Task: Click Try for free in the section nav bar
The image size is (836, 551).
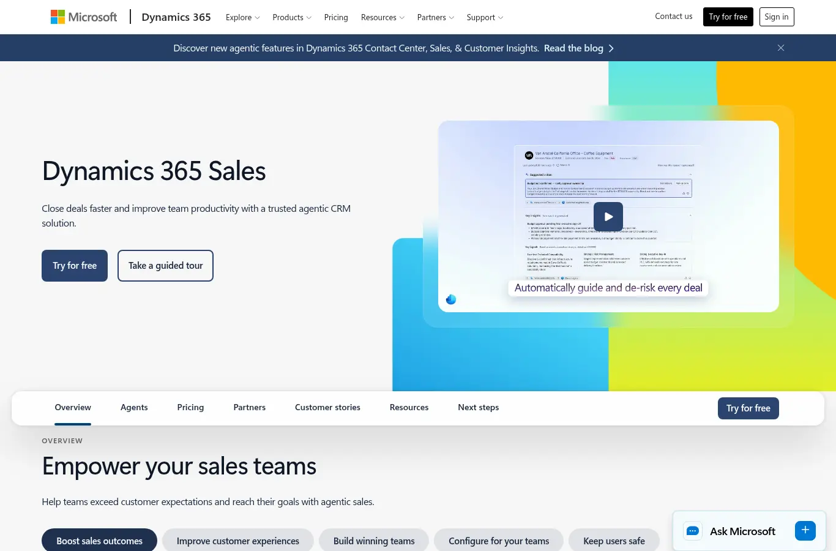Action: point(748,408)
